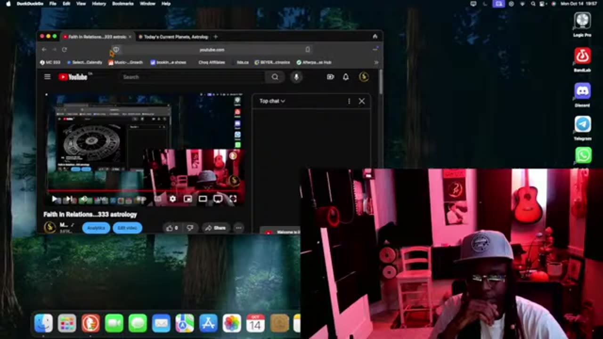This screenshot has height=339, width=603.
Task: Open a new browser tab with plus
Action: point(216,36)
